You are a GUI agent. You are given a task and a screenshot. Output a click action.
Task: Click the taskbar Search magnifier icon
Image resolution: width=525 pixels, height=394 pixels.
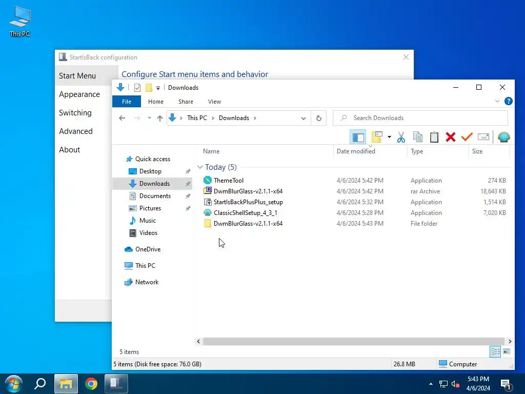pyautogui.click(x=40, y=384)
